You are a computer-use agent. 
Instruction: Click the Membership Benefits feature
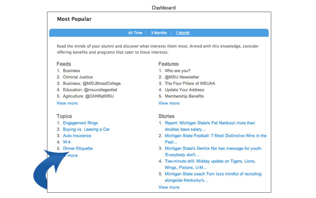[x=184, y=96]
